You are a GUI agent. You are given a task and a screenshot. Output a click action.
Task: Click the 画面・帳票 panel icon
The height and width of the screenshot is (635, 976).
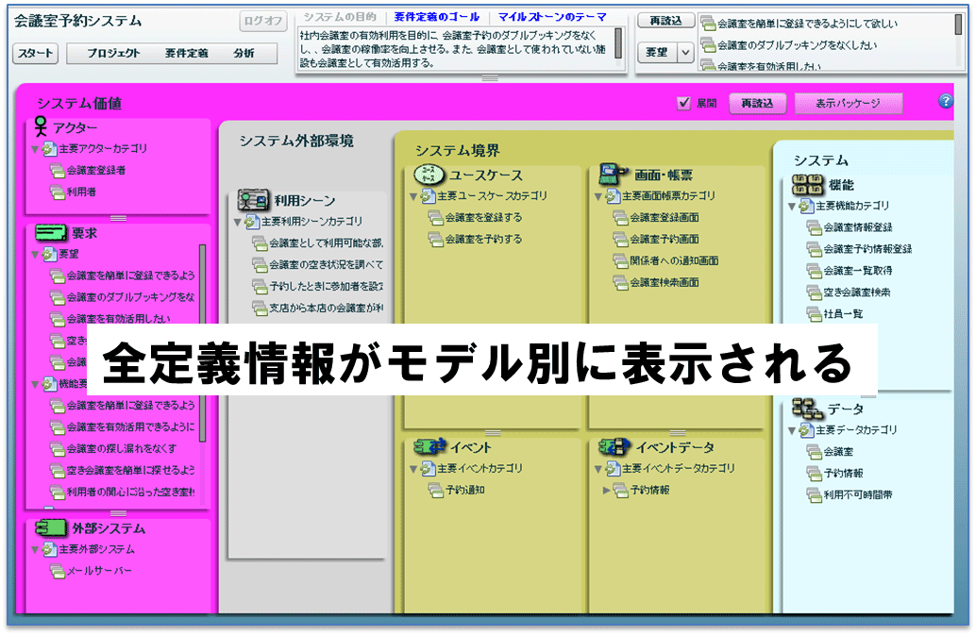(x=614, y=175)
